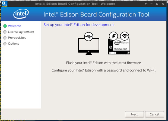Image resolution: width=168 pixels, height=121 pixels.
Task: Select the License agreement step indicator
Action: pos(5,32)
